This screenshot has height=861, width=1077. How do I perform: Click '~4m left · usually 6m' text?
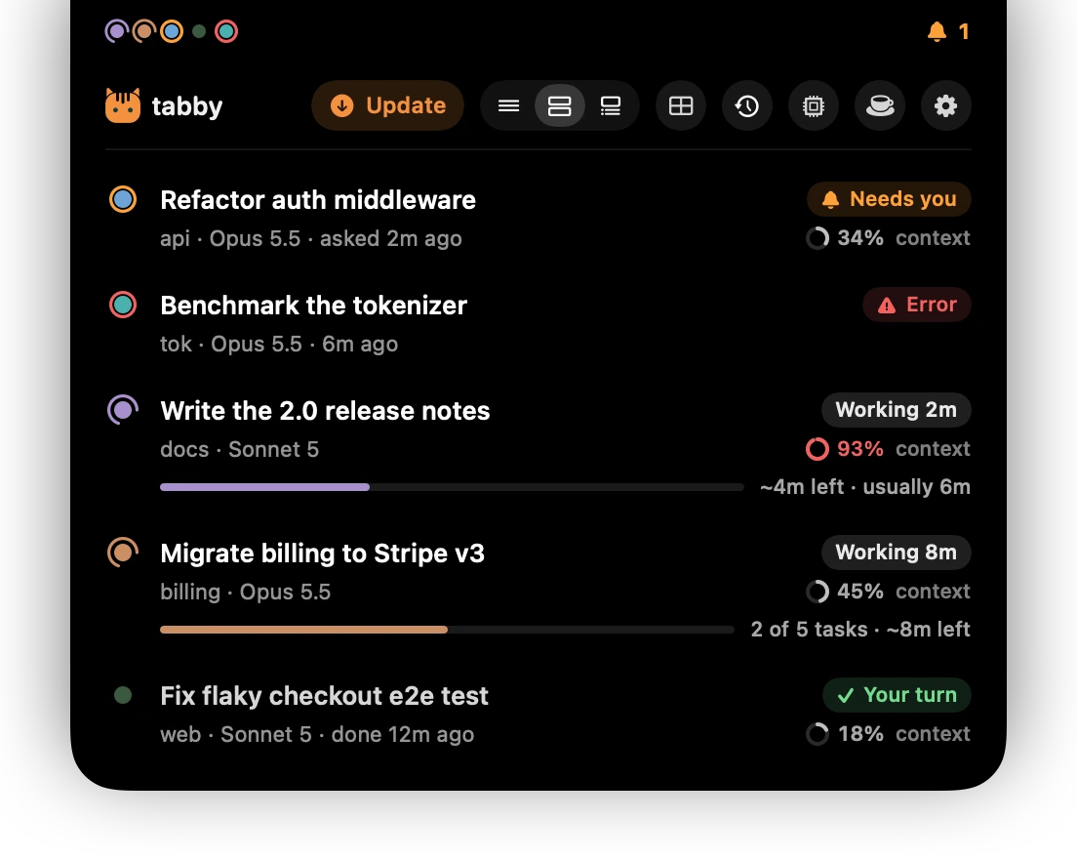(x=865, y=486)
